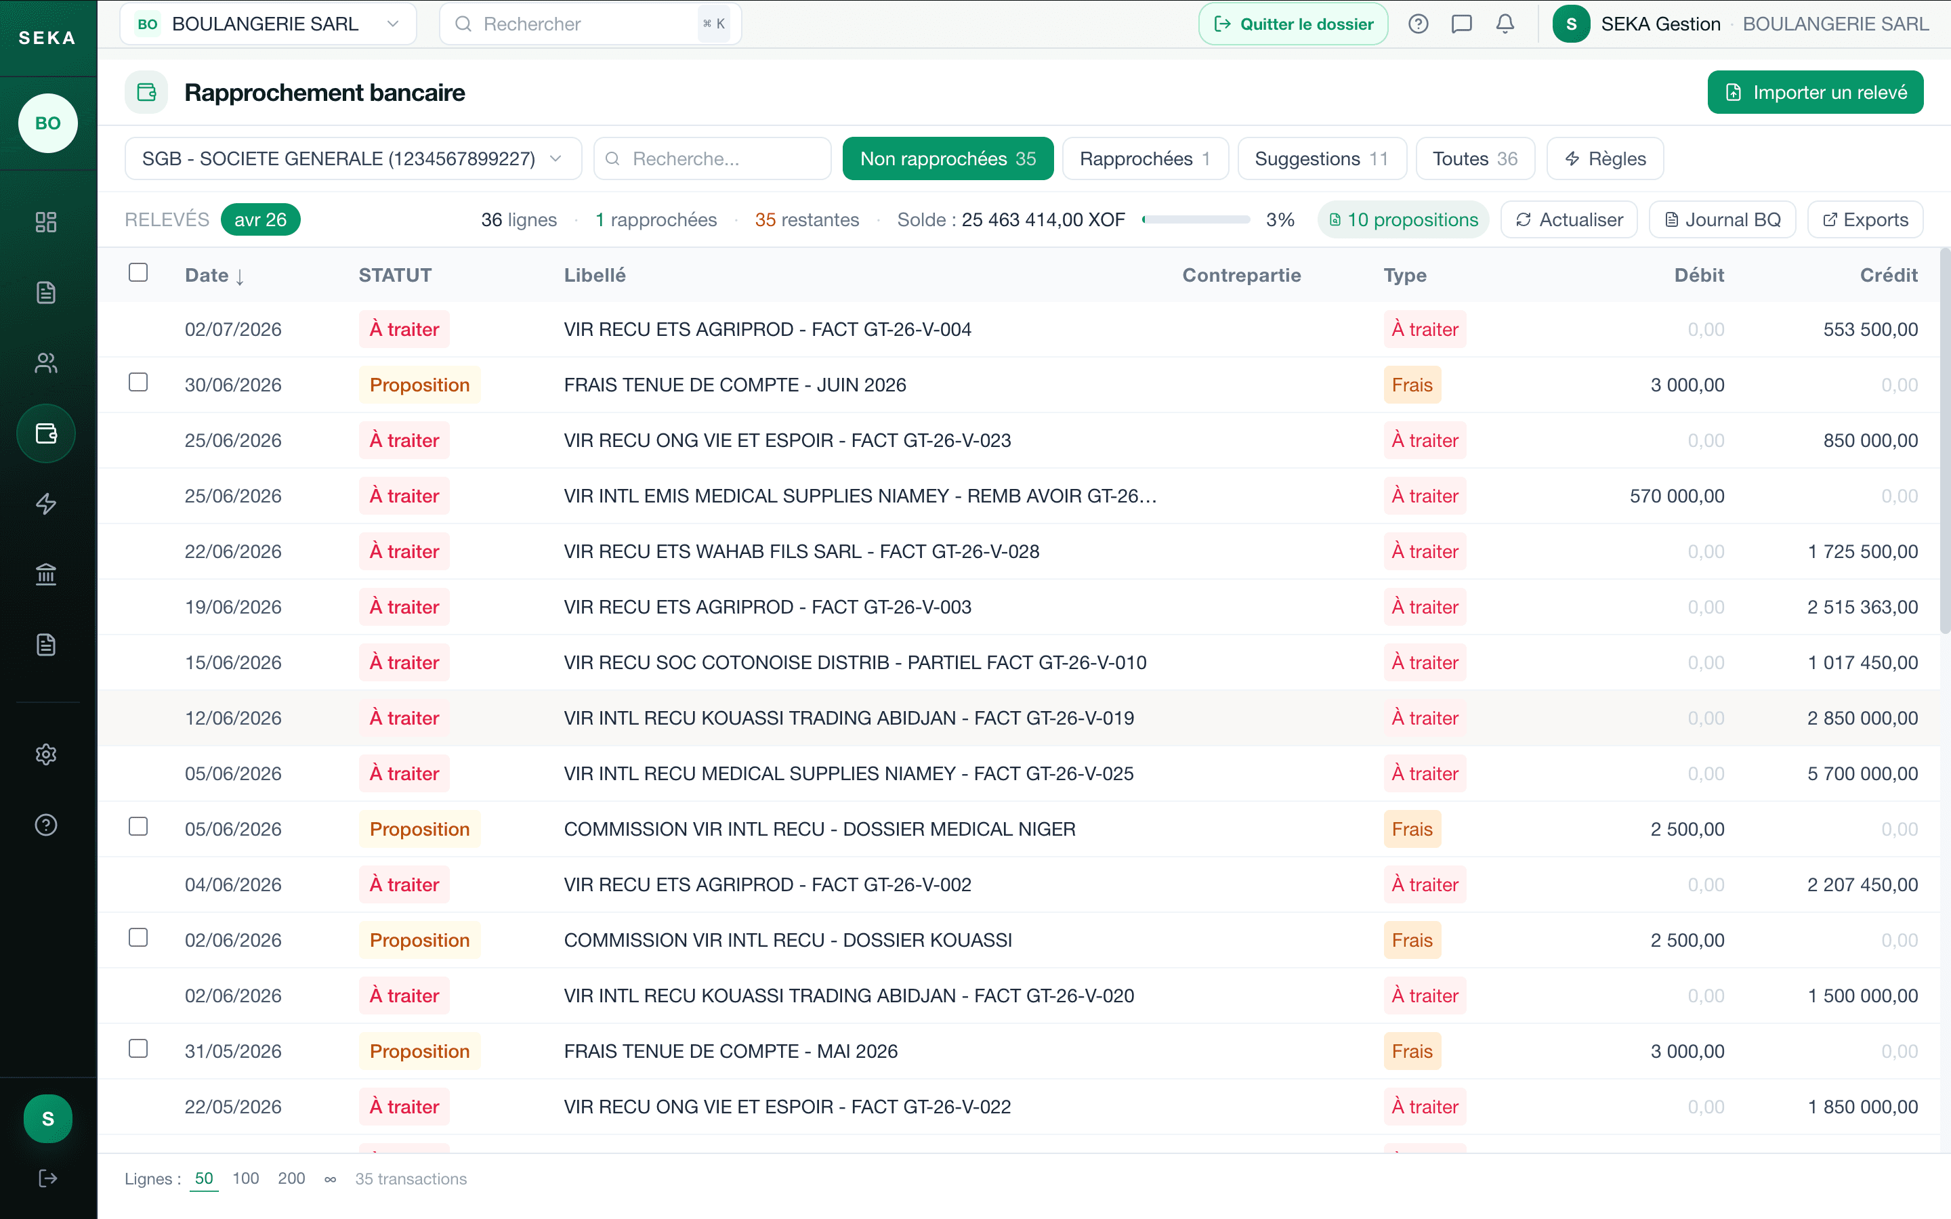The image size is (1951, 1219).
Task: Click the Crédit column header
Action: [1888, 275]
